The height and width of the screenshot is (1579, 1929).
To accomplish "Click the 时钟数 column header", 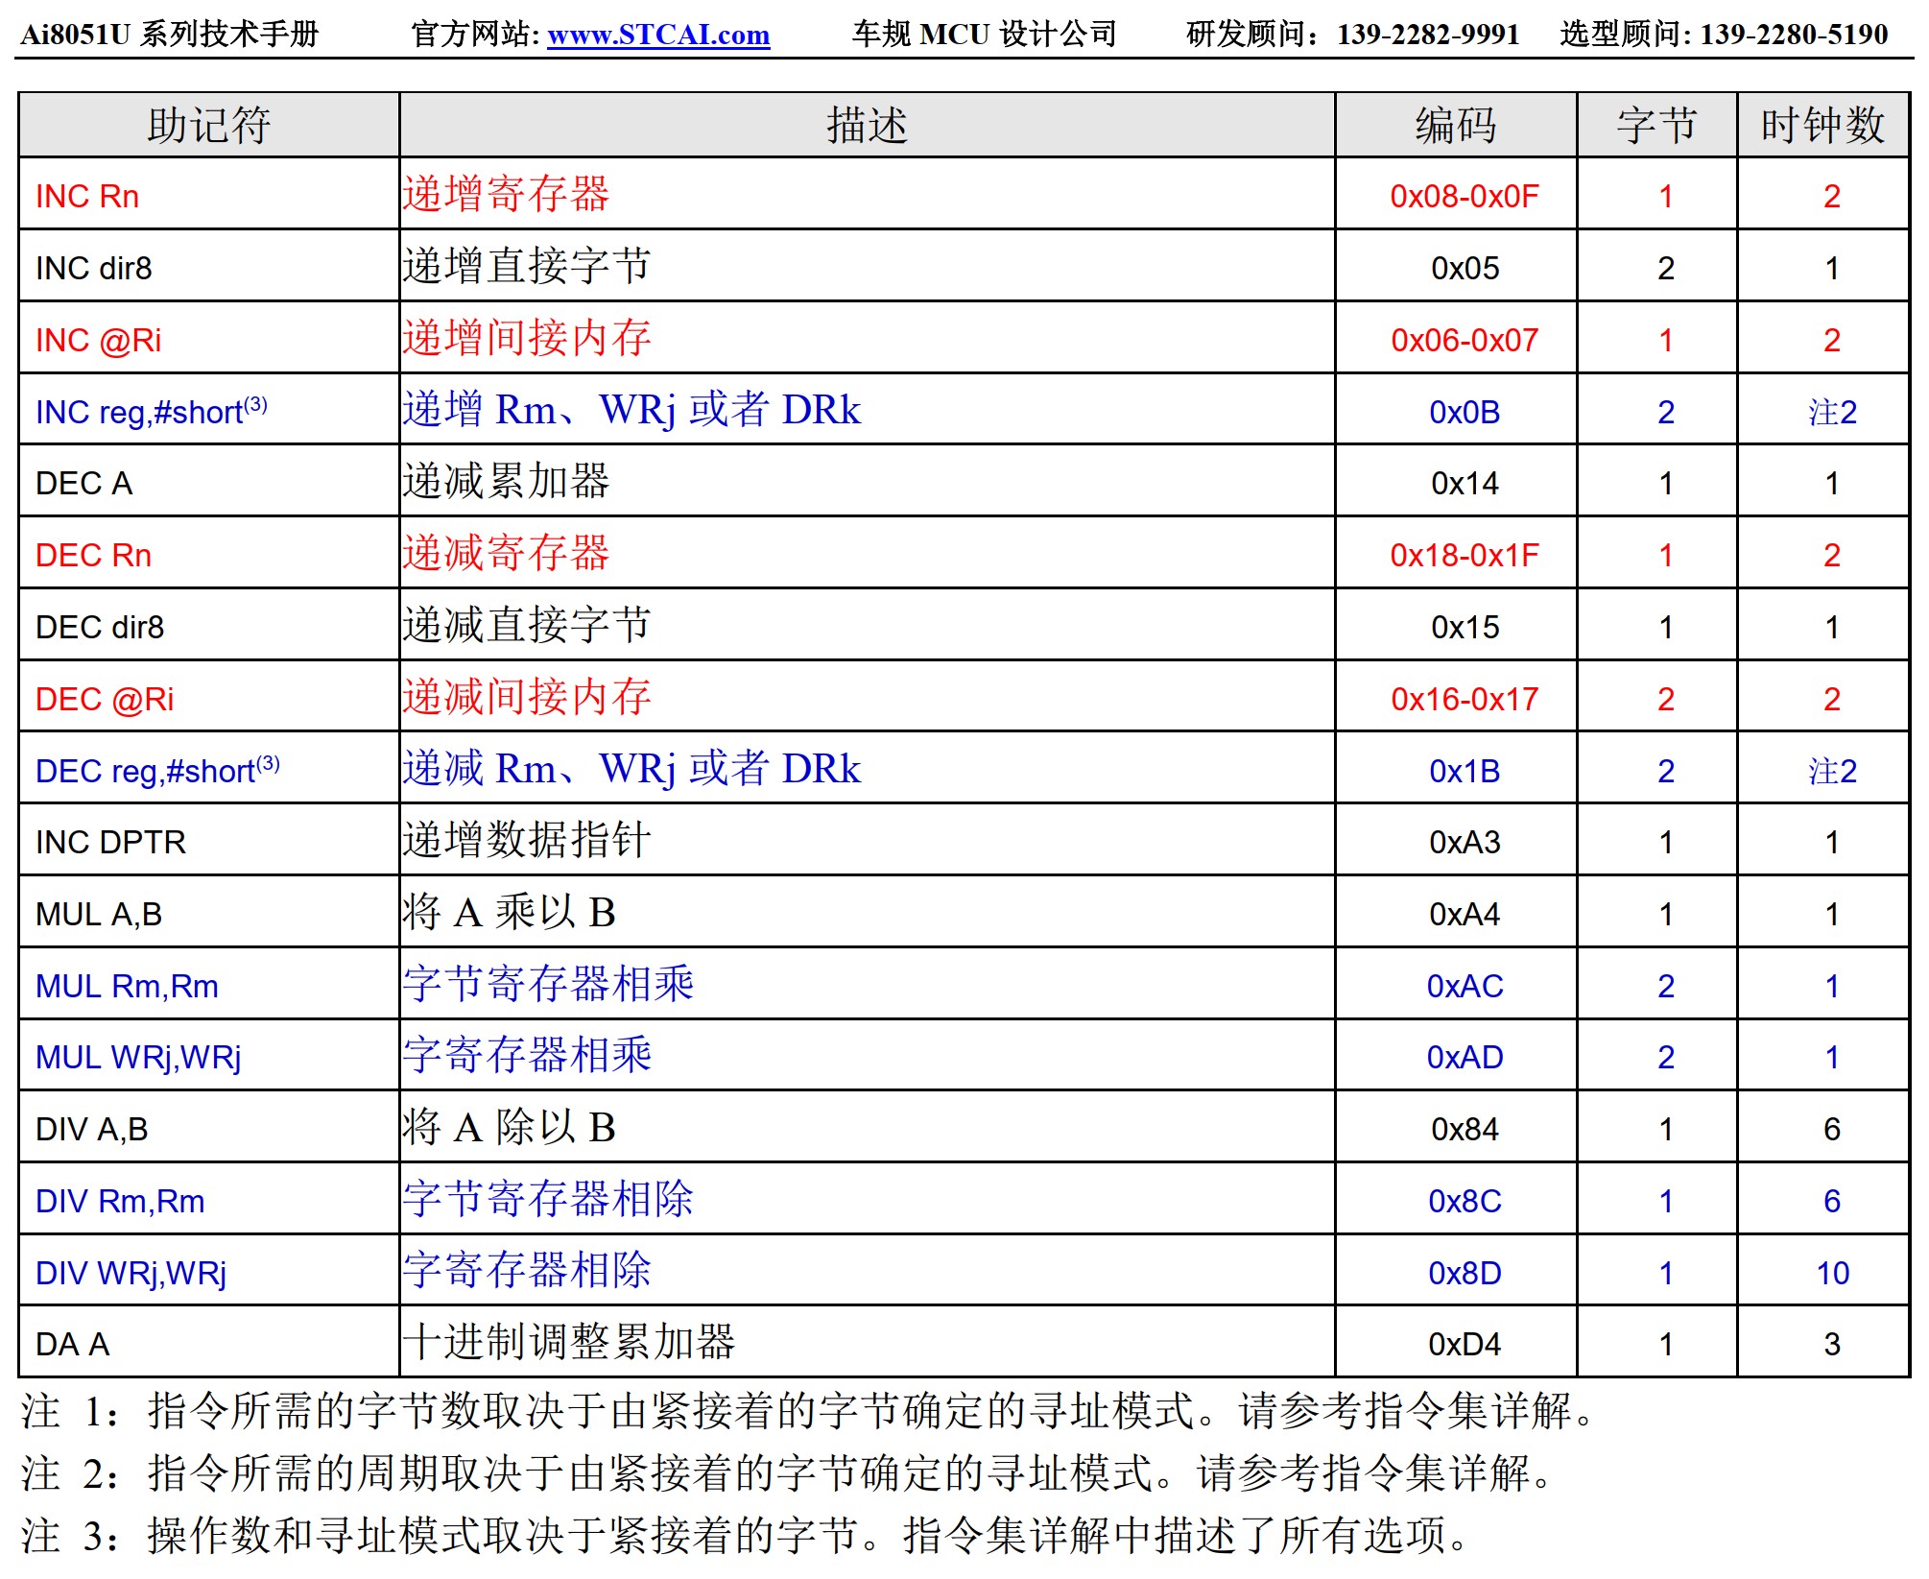I will pyautogui.click(x=1822, y=126).
